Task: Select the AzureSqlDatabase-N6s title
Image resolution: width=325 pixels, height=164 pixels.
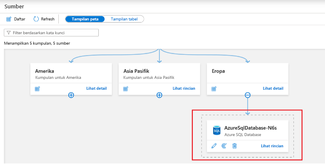Action: (250, 128)
